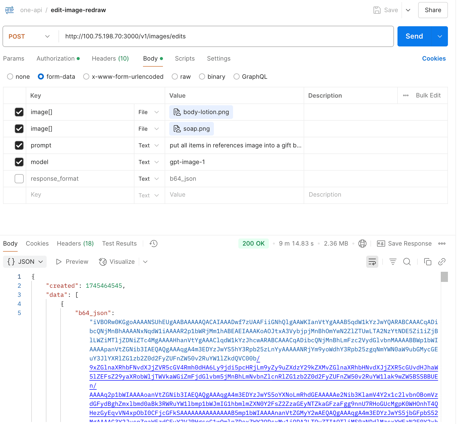Open the POST method dropdown

[29, 36]
